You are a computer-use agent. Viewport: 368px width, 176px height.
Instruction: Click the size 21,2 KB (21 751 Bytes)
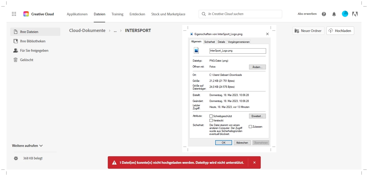click(x=222, y=81)
